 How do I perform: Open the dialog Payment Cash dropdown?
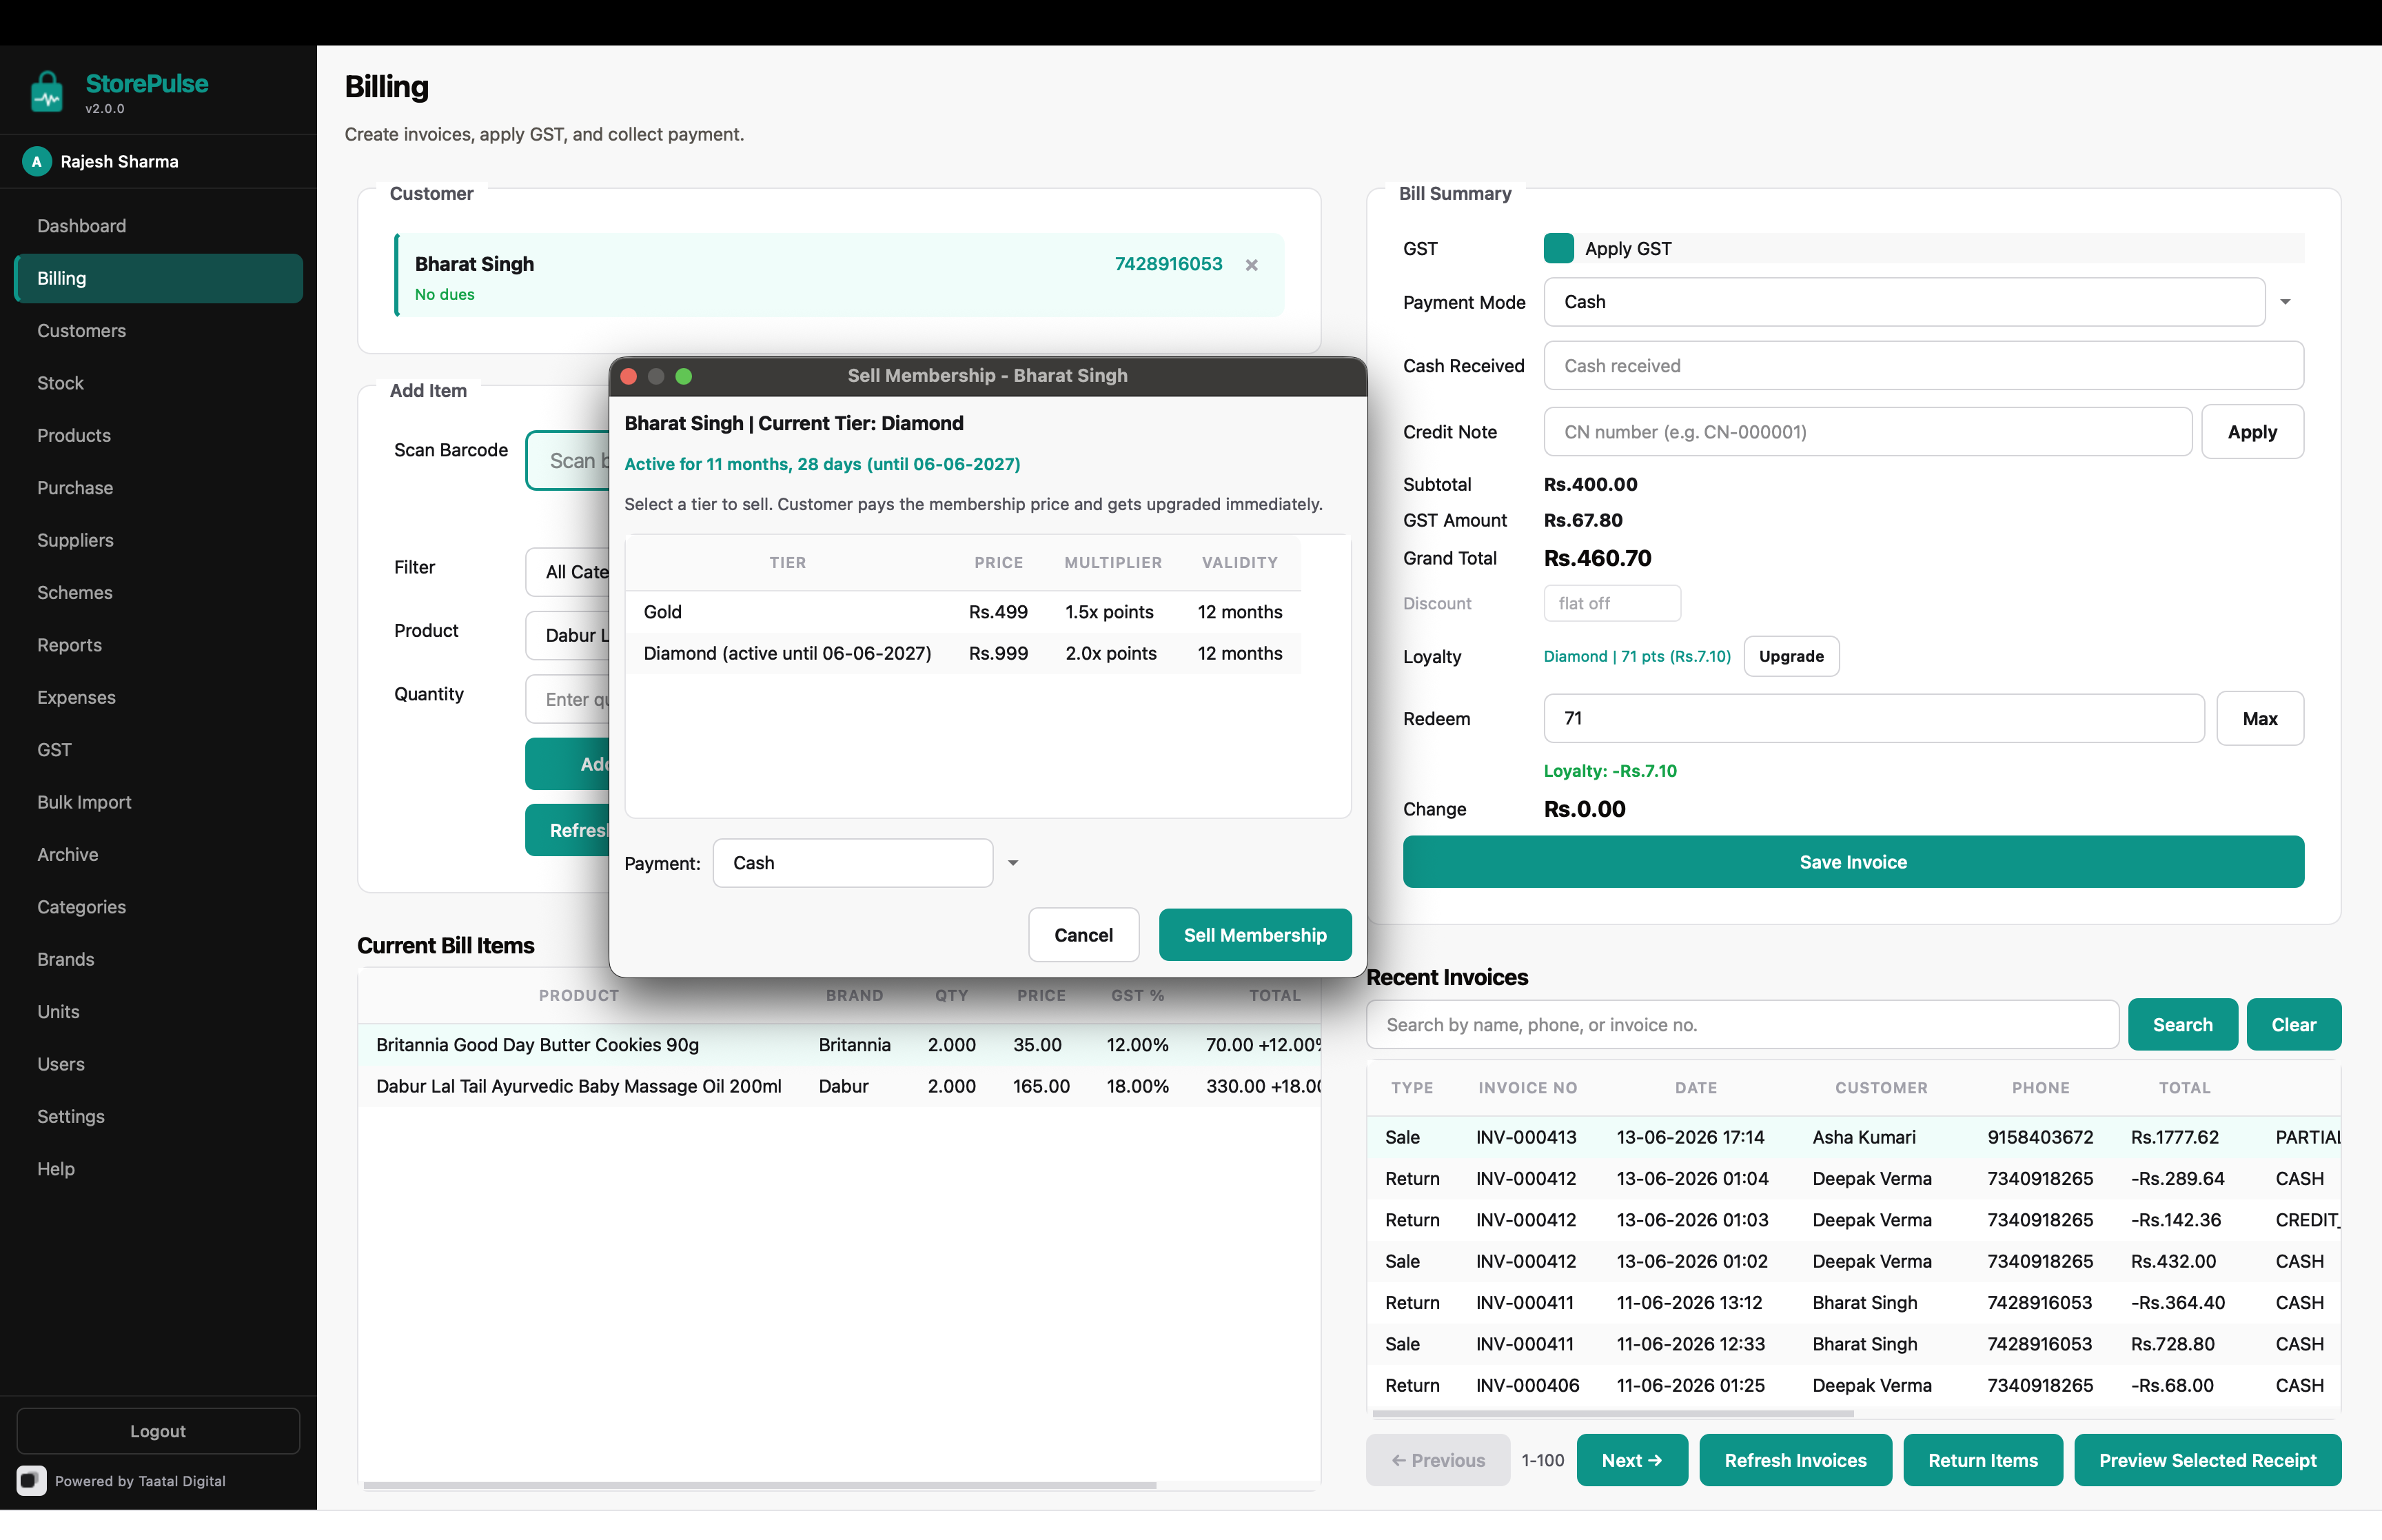click(x=853, y=863)
